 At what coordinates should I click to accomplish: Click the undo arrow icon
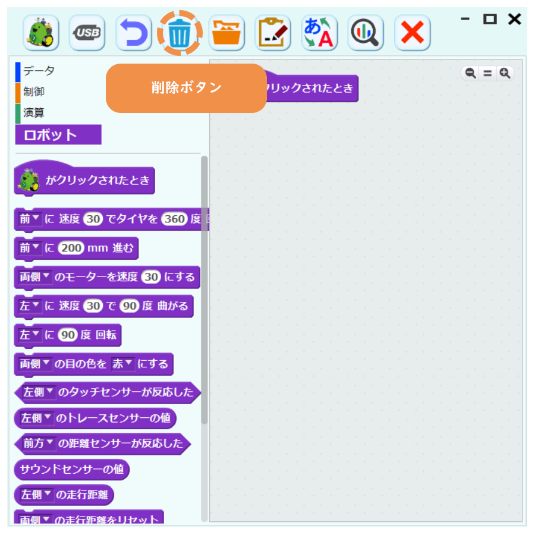(x=134, y=33)
